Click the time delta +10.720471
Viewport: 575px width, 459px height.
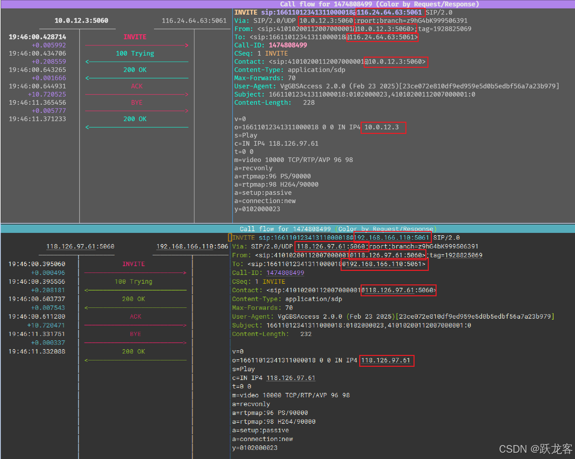46,325
